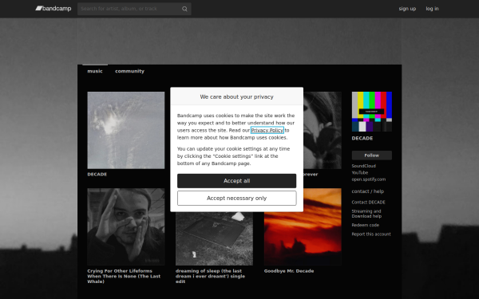The image size is (479, 299).
Task: Open the log in link
Action: click(432, 9)
